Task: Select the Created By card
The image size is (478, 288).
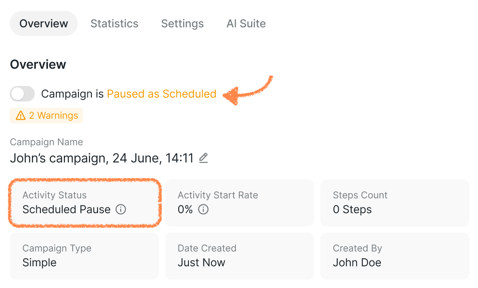Action: pos(395,256)
